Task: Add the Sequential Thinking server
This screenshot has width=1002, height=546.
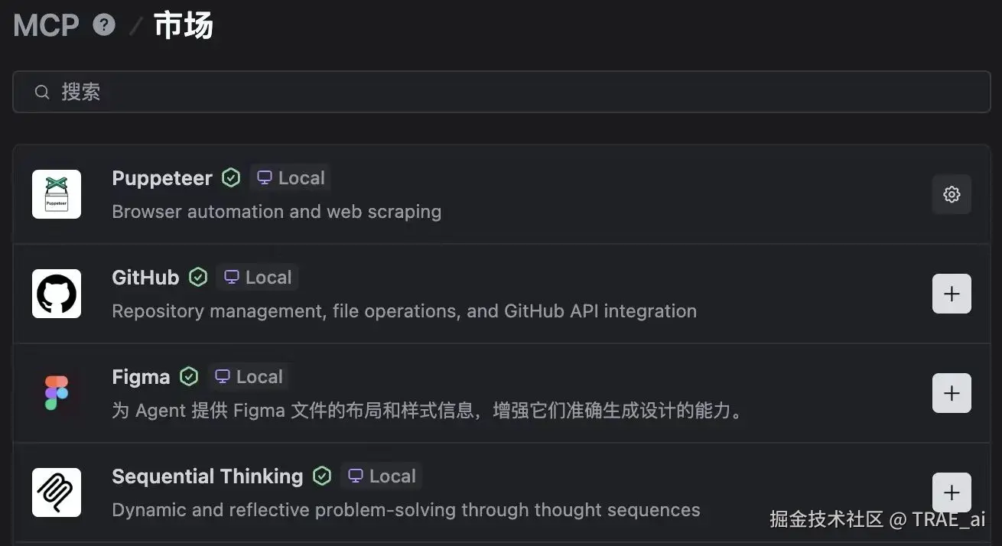Action: (x=952, y=492)
